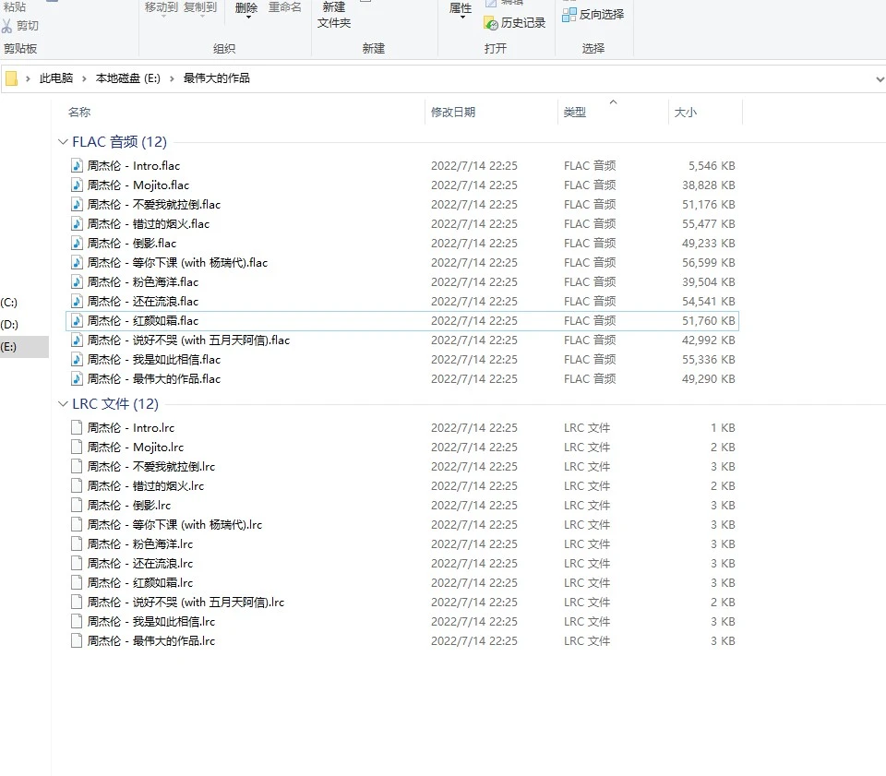Select the audio icon of 粉色海洋.flac
Image resolution: width=886 pixels, height=776 pixels.
[77, 281]
